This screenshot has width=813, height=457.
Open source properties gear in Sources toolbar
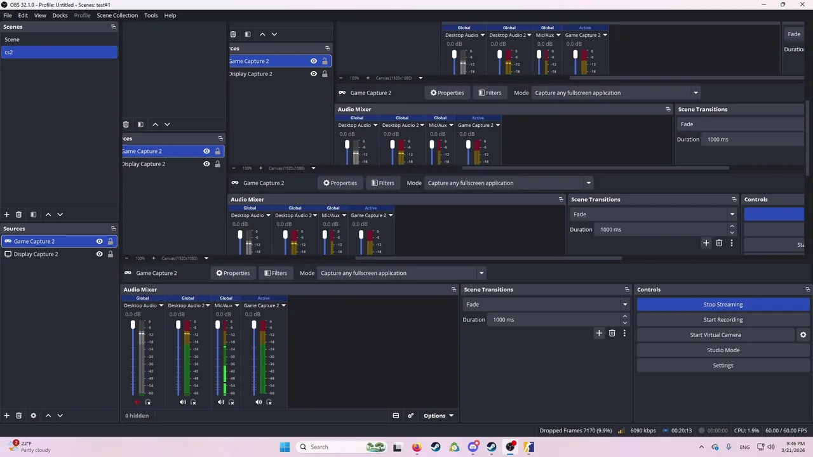pyautogui.click(x=33, y=416)
